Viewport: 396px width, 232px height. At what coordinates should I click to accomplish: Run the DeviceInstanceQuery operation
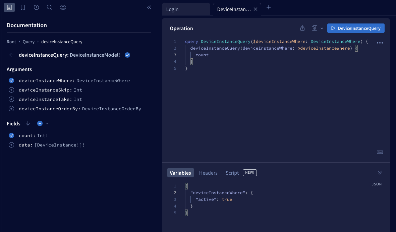pos(356,28)
